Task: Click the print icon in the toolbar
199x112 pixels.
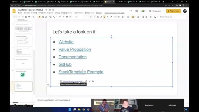Action: 26,17
